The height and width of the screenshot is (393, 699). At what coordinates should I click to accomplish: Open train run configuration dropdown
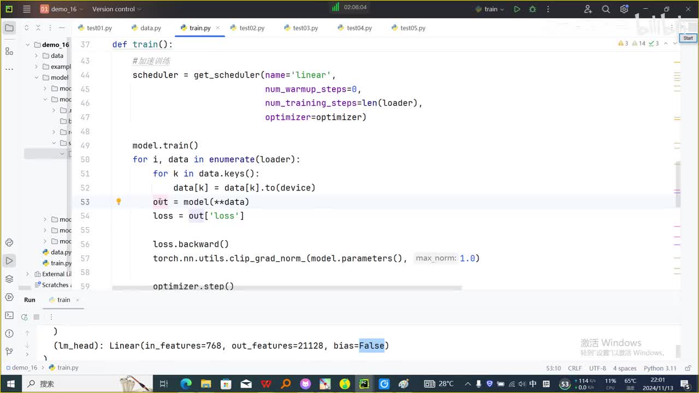coord(490,9)
